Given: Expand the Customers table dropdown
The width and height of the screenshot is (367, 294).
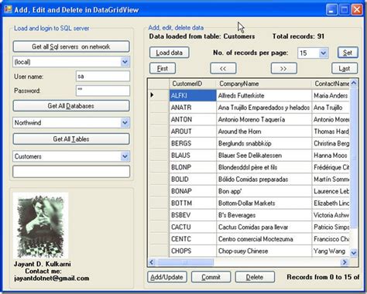Looking at the screenshot, I should pos(125,156).
